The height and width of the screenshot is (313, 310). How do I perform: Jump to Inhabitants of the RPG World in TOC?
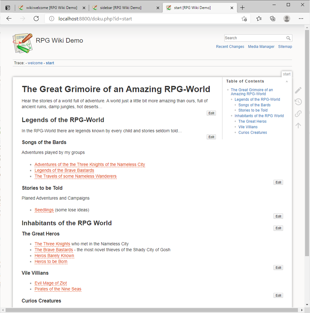pos(259,116)
